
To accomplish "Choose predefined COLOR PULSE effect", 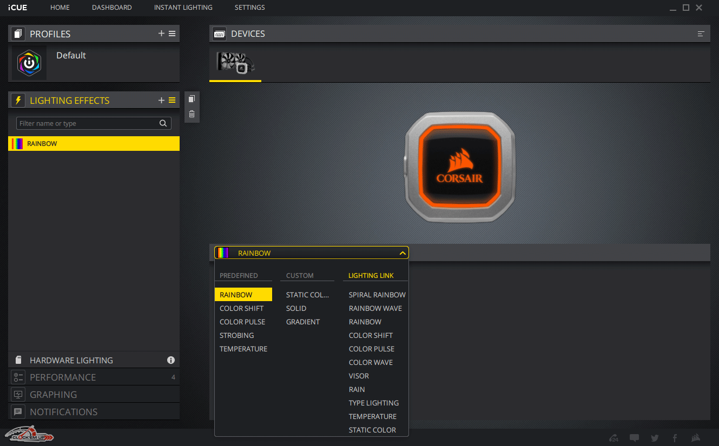I will coord(242,322).
